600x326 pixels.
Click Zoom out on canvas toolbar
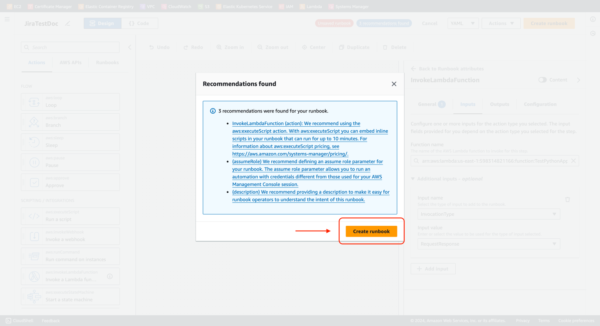click(273, 47)
